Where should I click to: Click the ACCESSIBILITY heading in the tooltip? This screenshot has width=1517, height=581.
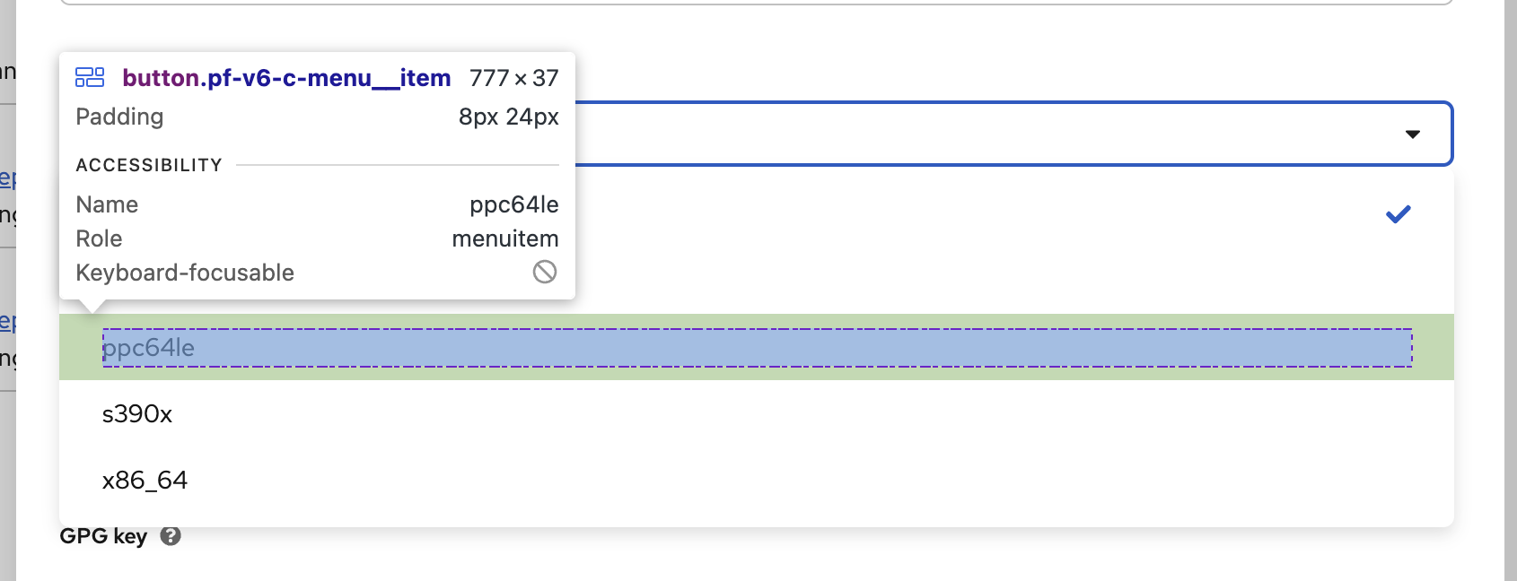[x=149, y=165]
